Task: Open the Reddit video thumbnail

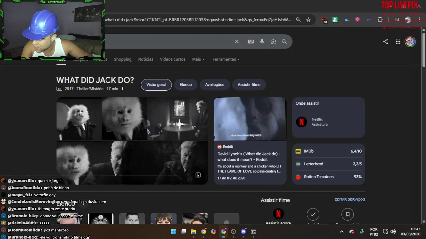Action: tap(250, 119)
